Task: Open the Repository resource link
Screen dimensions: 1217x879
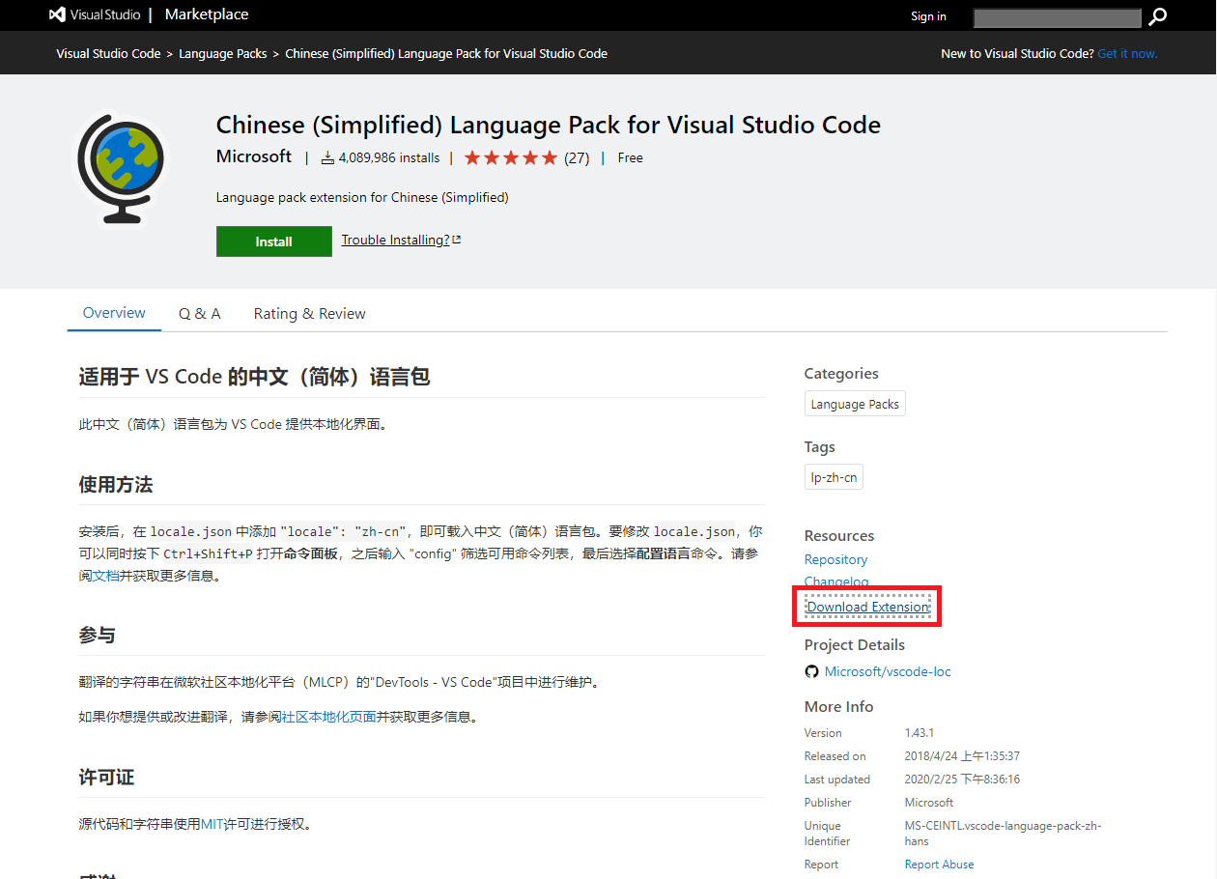Action: [x=835, y=559]
